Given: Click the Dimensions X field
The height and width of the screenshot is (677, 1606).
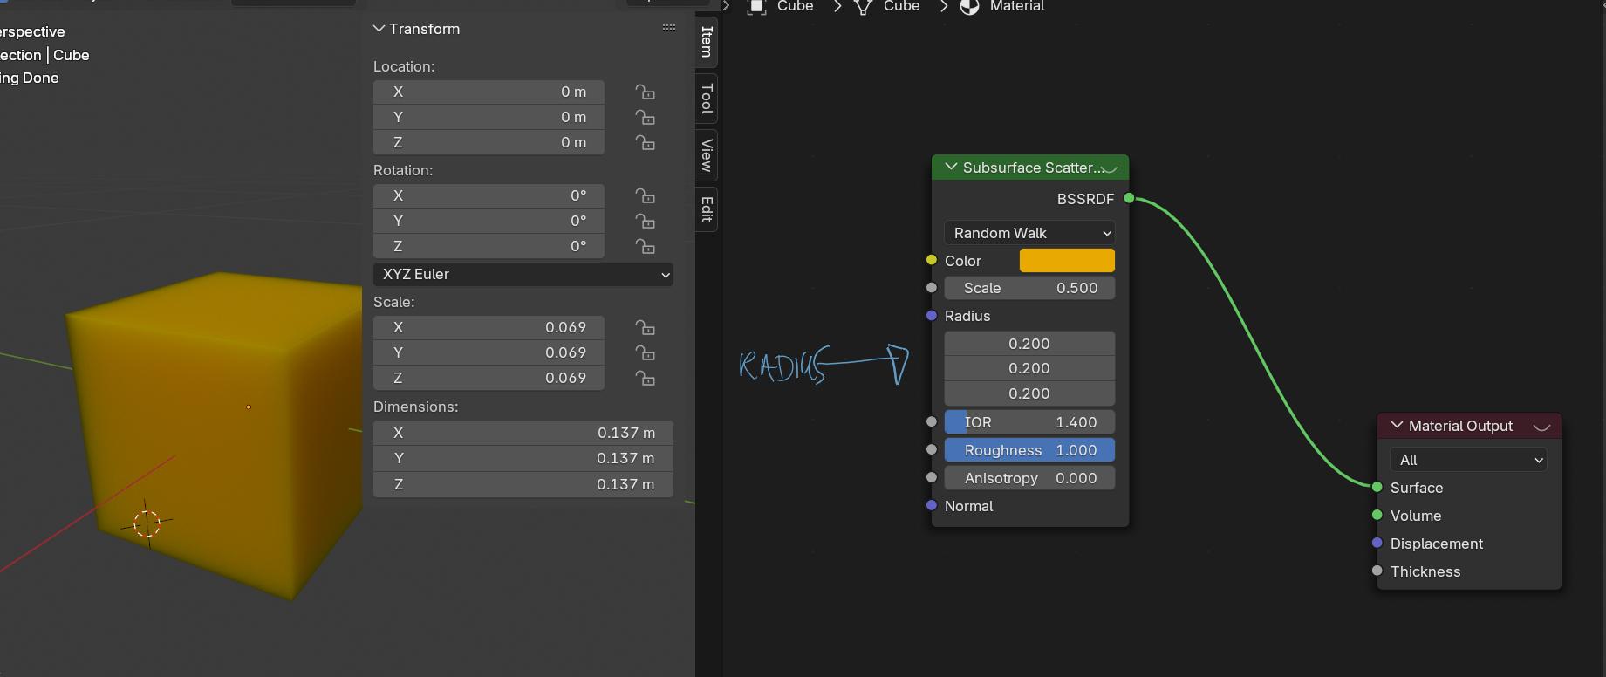Looking at the screenshot, I should point(523,433).
